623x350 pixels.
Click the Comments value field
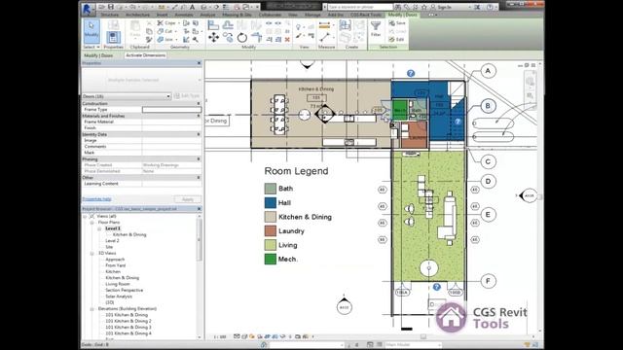coord(171,147)
